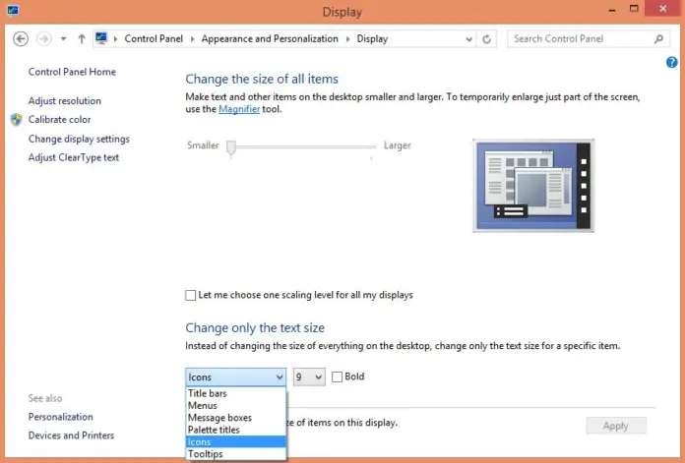Click the Search Control Panel field
Image resolution: width=685 pixels, height=463 pixels.
[x=581, y=39]
